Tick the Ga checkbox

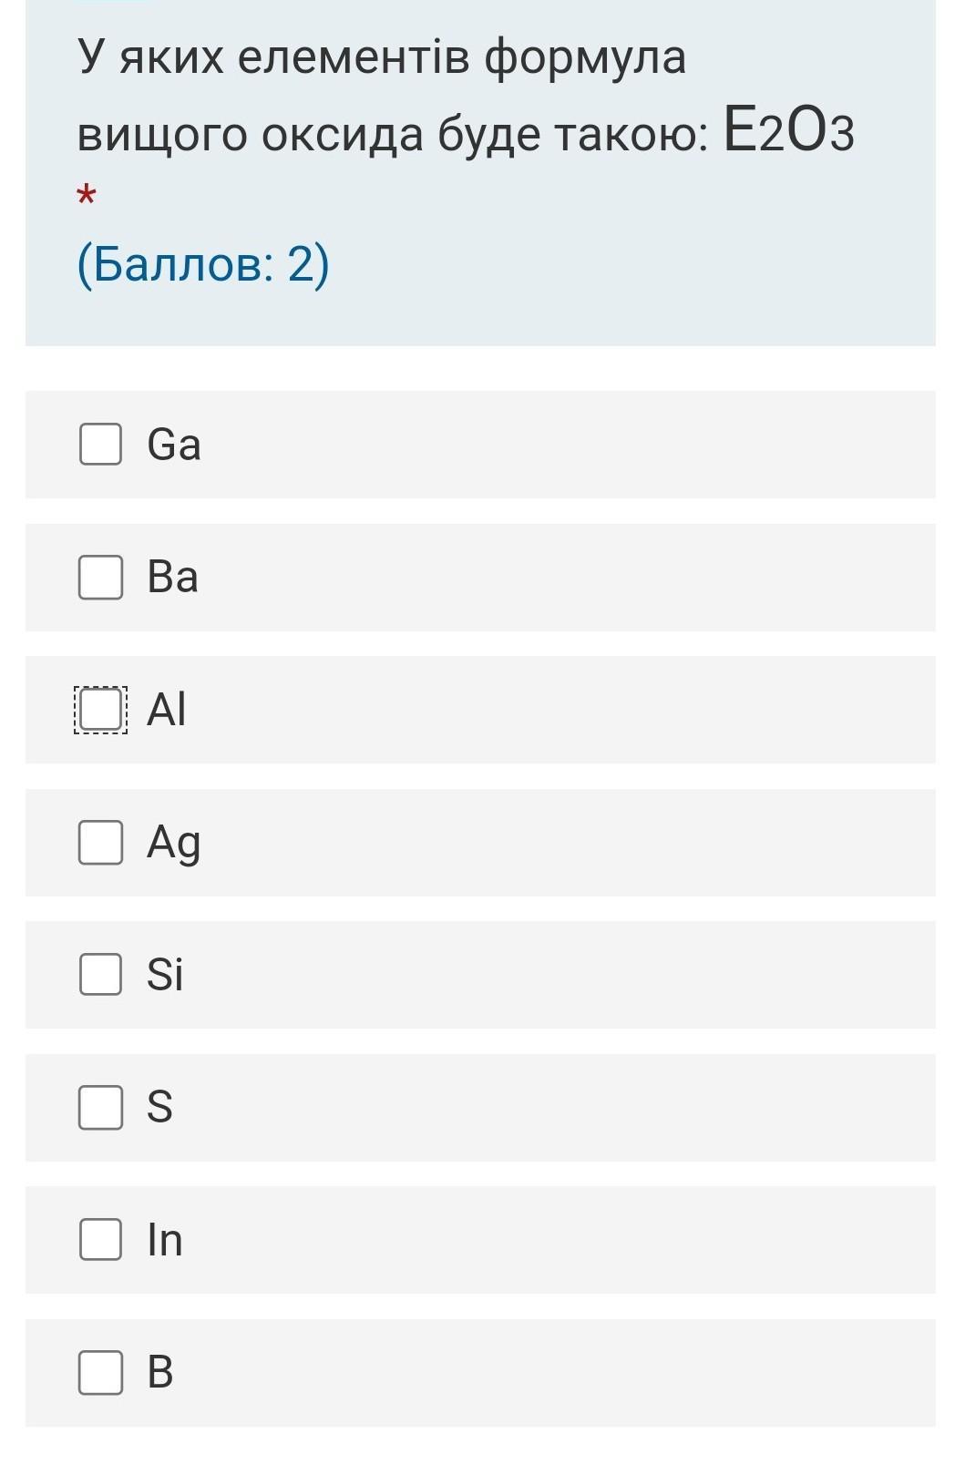point(100,445)
